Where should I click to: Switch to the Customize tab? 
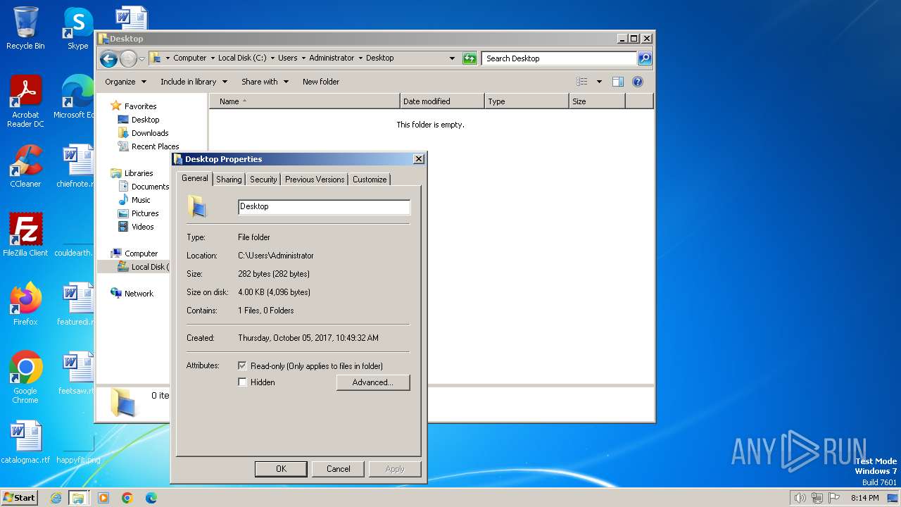(x=370, y=180)
